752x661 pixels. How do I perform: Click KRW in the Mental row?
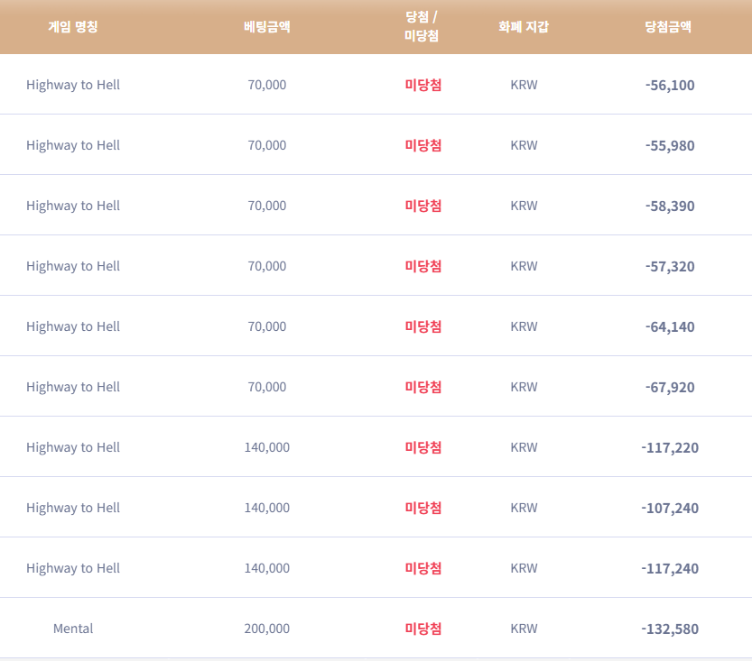[x=524, y=629]
